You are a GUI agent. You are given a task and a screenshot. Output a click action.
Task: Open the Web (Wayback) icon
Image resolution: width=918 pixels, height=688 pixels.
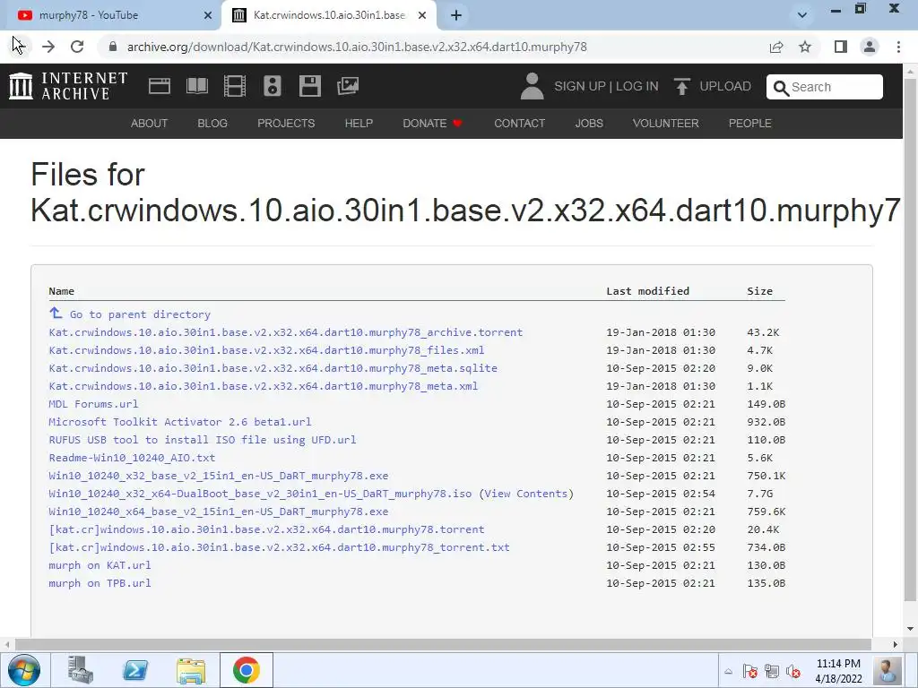tap(160, 86)
